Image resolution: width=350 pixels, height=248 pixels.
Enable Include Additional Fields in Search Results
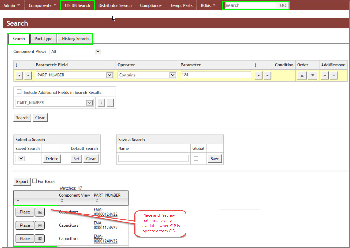point(19,91)
